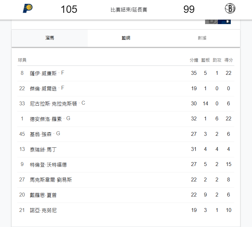Open player 馬克斯韋爾·劉易斯
The image size is (252, 227).
(51, 180)
